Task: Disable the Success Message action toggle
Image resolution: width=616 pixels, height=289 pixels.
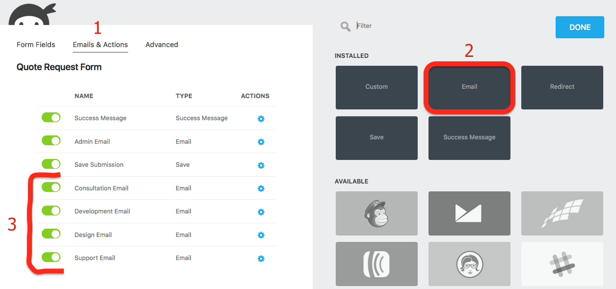Action: point(51,117)
